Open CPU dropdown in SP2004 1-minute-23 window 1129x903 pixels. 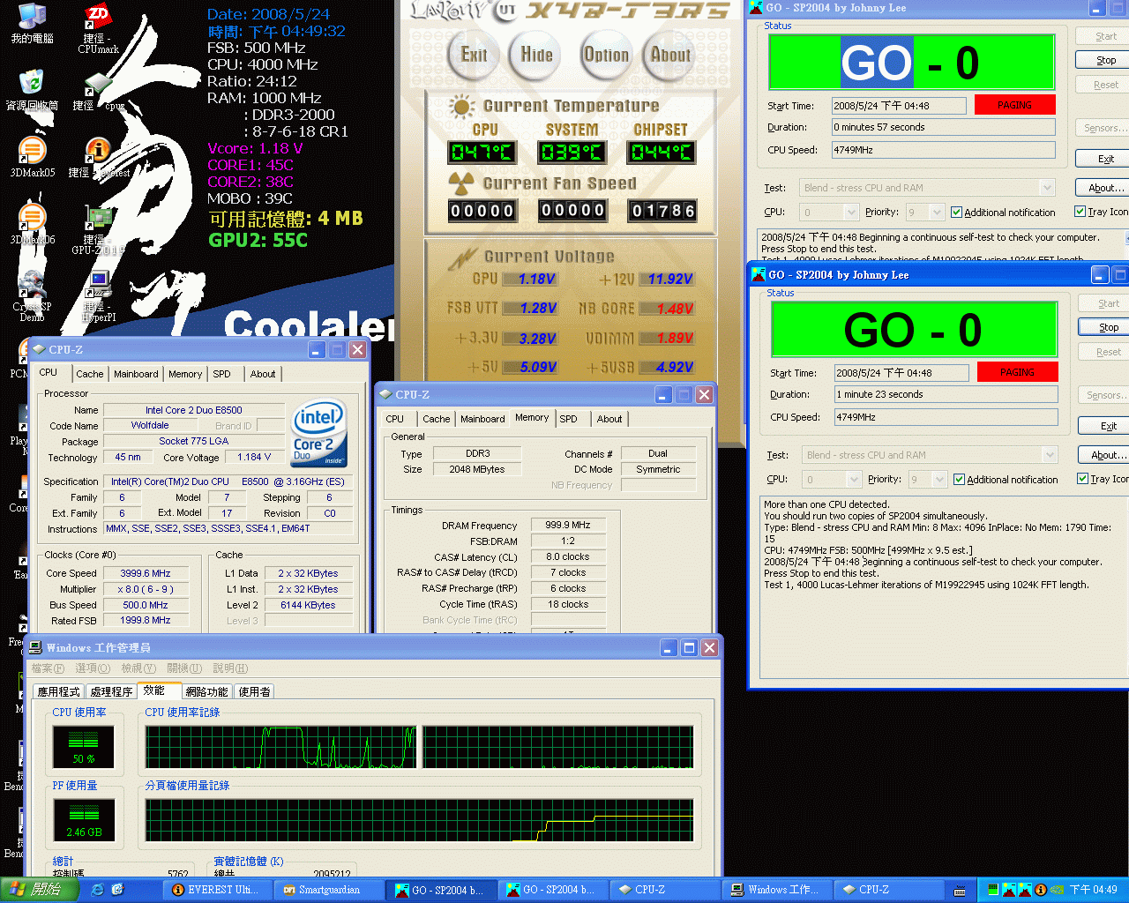point(853,480)
